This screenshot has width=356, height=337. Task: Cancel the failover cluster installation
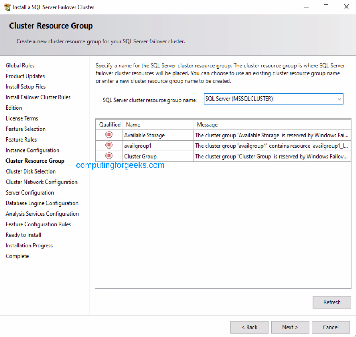click(331, 327)
